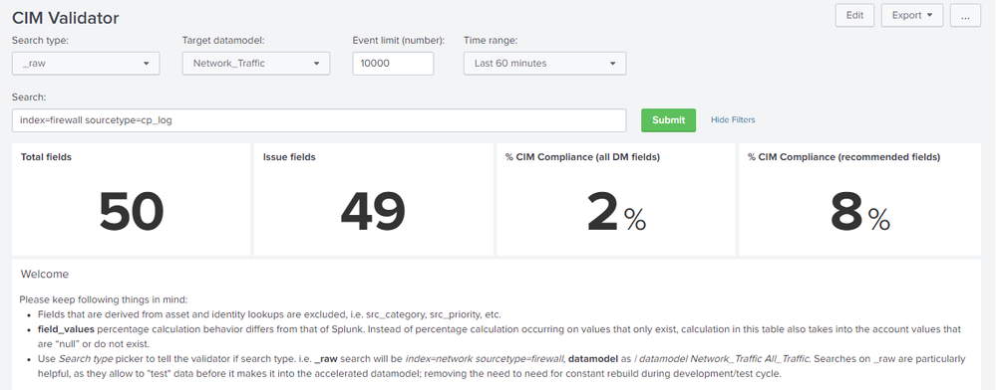Click "% CIM Compliance (recommended fields)" title
The image size is (996, 390).
click(x=843, y=157)
